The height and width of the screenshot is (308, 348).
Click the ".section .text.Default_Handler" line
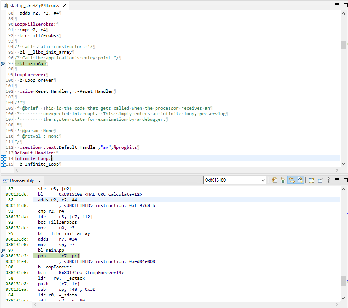(78, 147)
